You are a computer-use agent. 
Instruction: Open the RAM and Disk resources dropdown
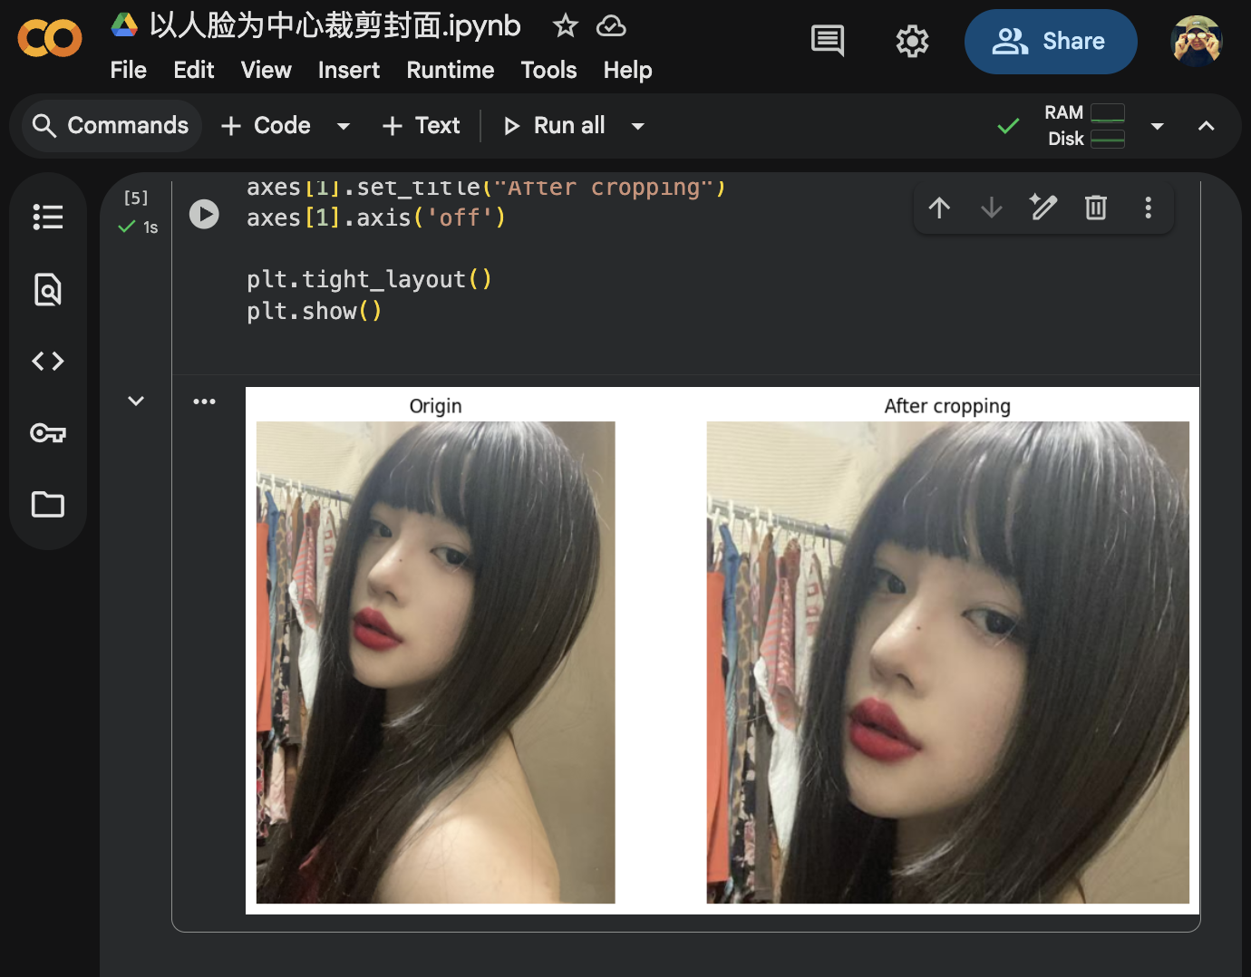pyautogui.click(x=1157, y=127)
